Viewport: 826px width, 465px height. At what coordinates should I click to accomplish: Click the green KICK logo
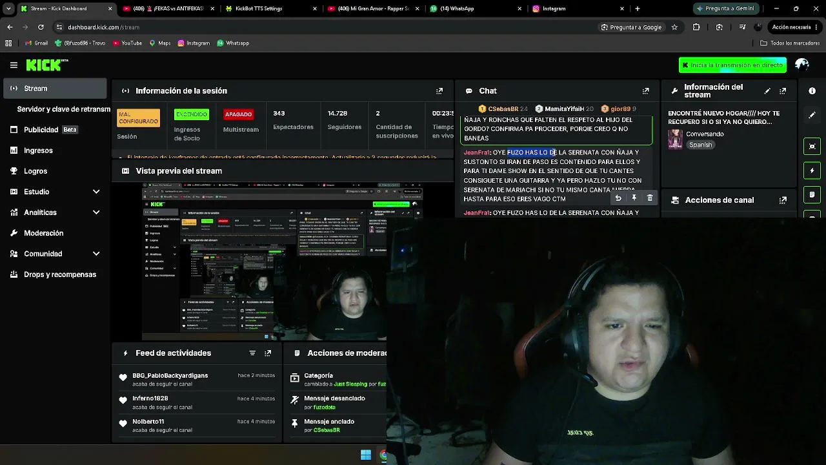pos(47,65)
